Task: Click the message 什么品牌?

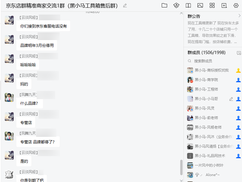Action: tap(30, 103)
